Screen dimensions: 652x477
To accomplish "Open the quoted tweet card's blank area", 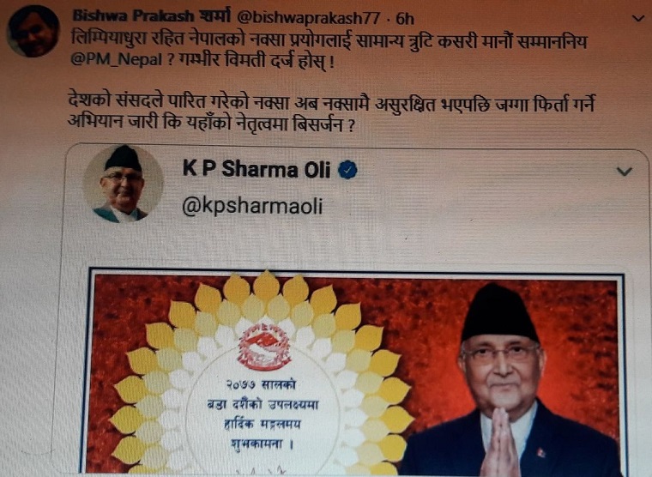I will (457, 232).
